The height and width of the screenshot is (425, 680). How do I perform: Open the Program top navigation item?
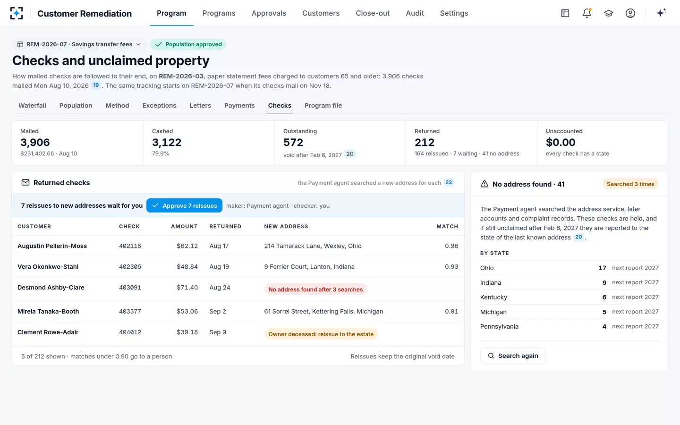[x=171, y=13]
